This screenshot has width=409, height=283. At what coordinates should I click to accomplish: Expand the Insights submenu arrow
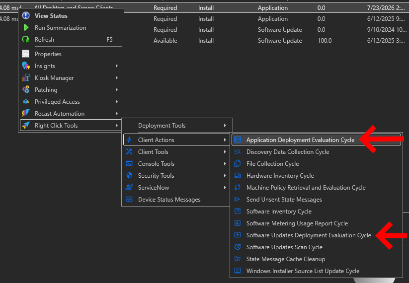pos(117,66)
